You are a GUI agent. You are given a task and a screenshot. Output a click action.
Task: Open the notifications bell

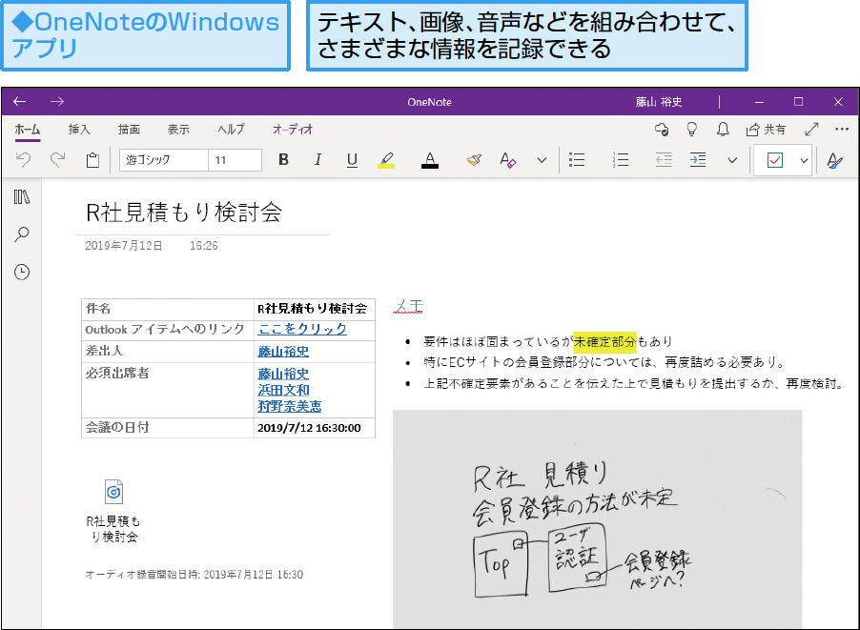click(x=723, y=130)
